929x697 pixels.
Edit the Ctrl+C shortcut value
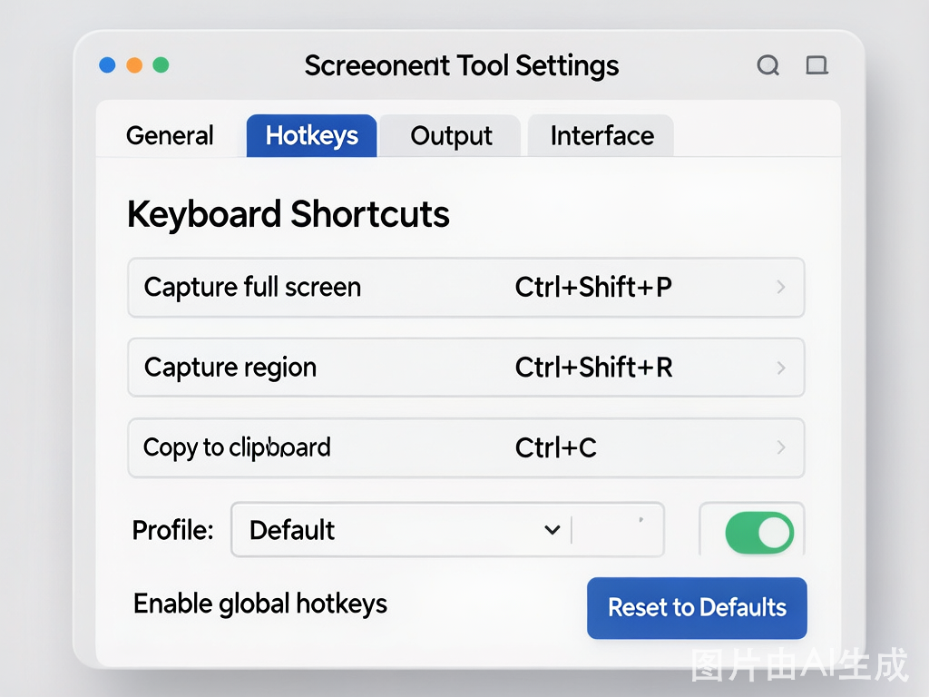(x=556, y=447)
